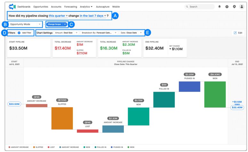Click the Edit button
Screen dimensions: 248x152
[238, 33]
